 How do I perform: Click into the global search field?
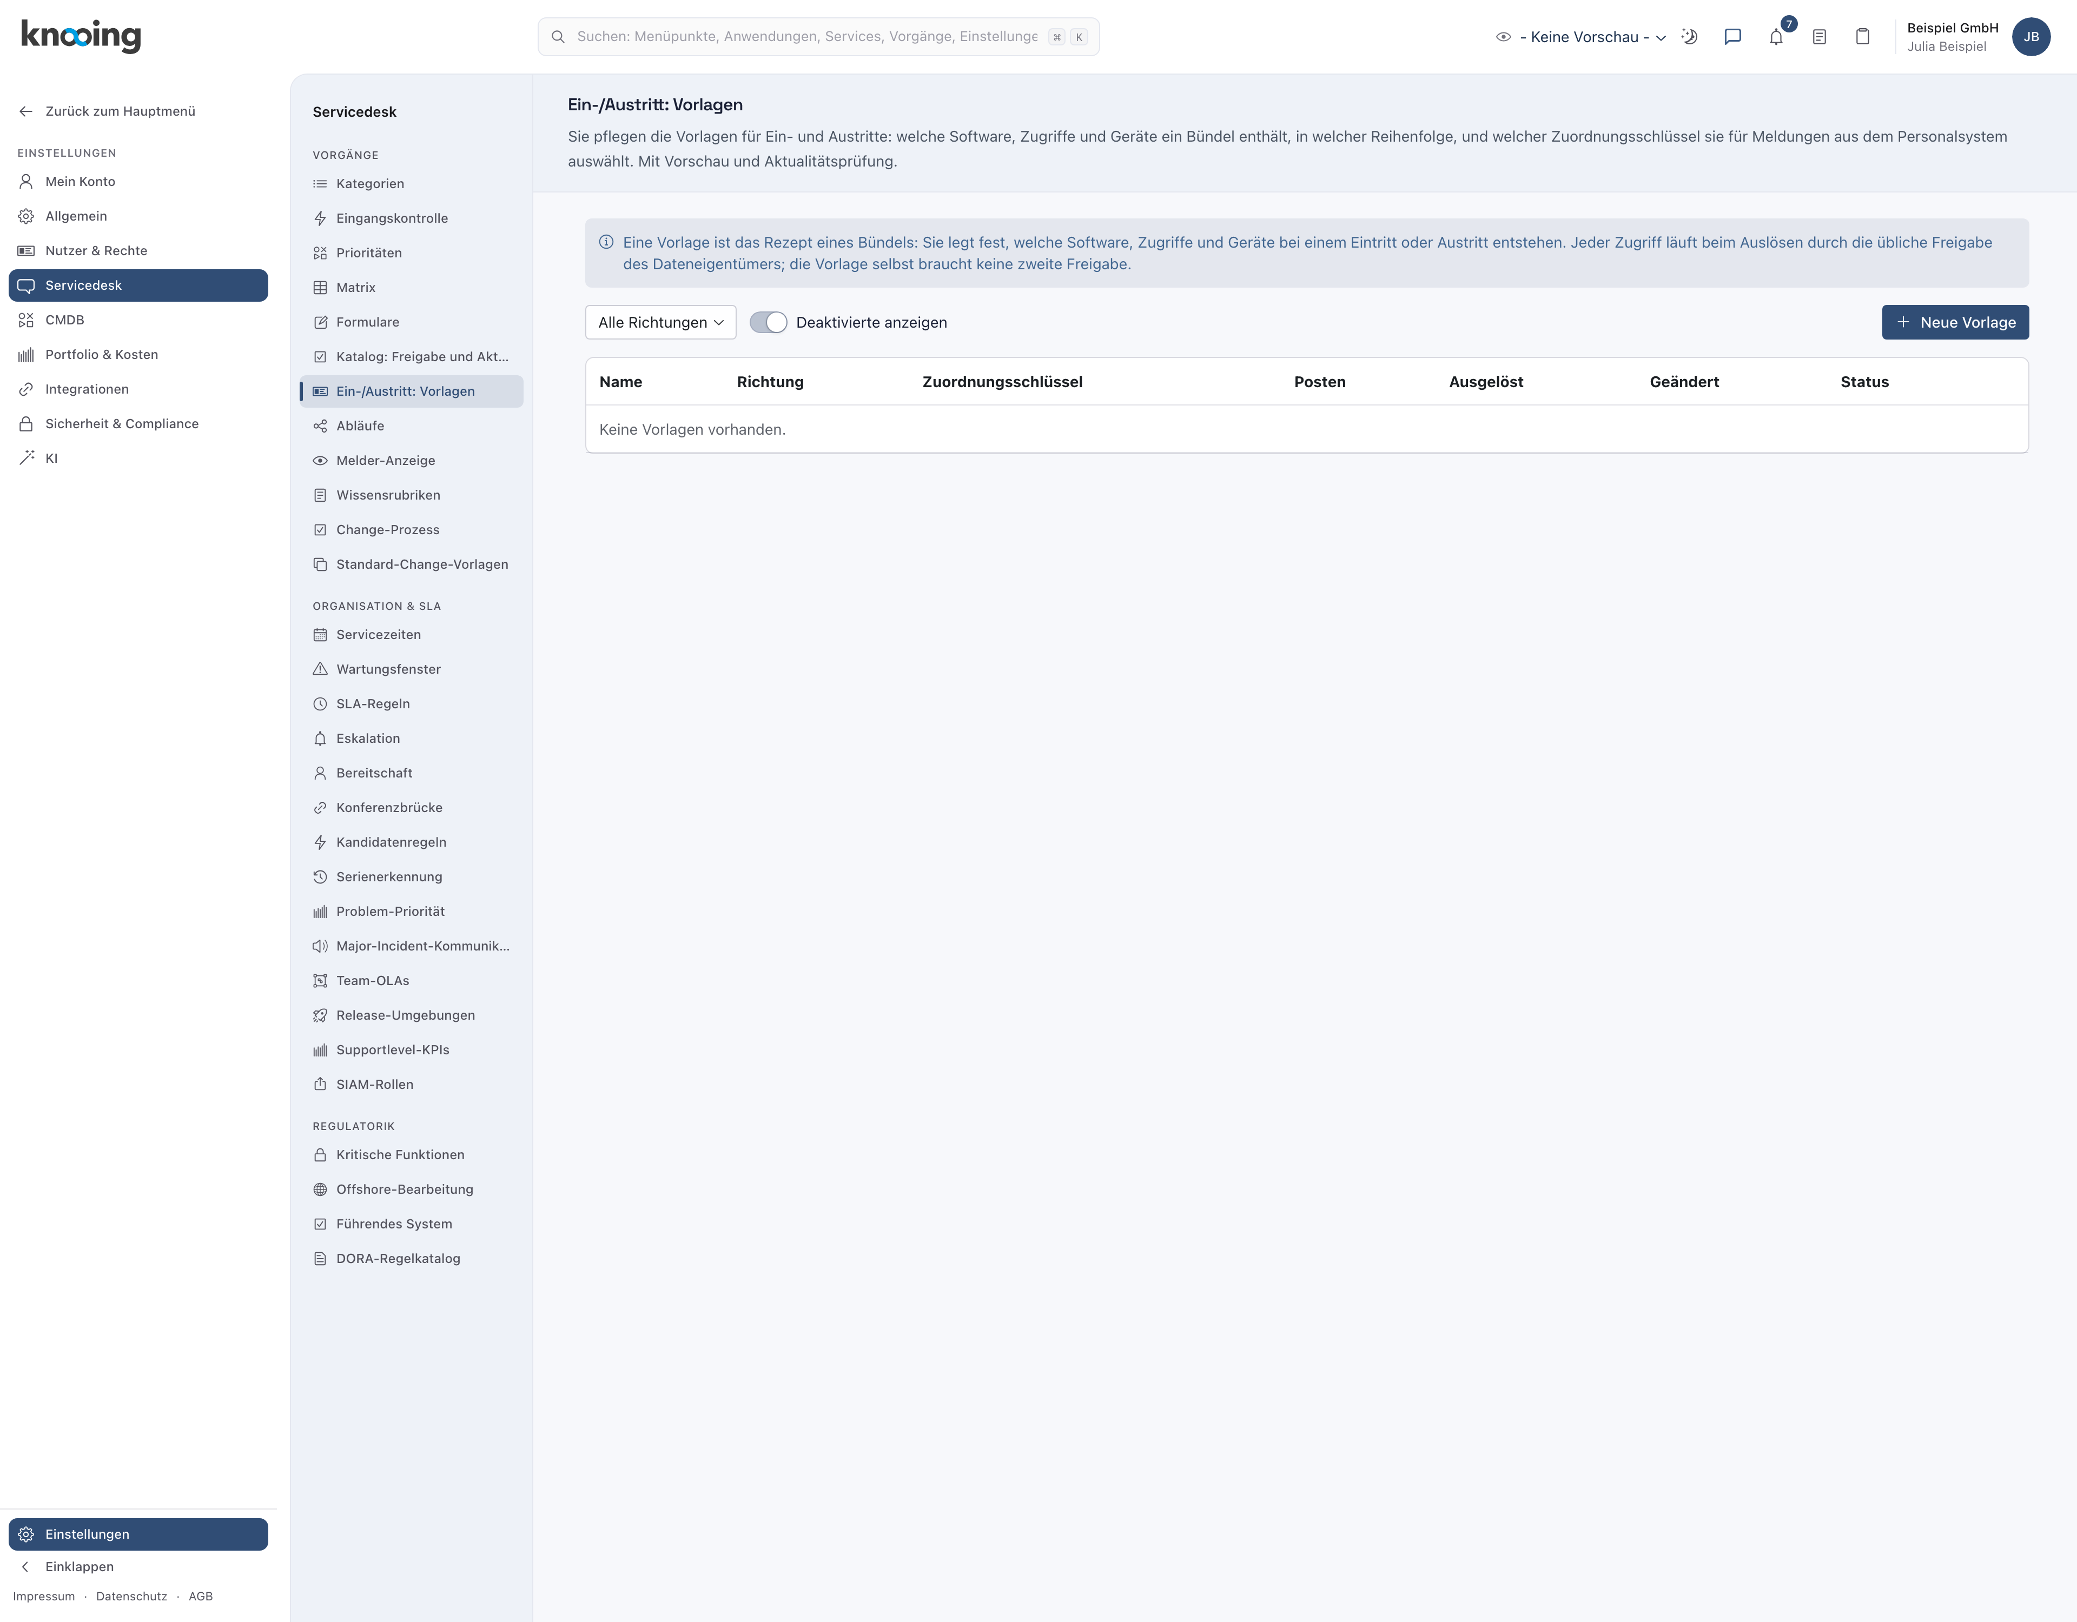click(x=818, y=37)
